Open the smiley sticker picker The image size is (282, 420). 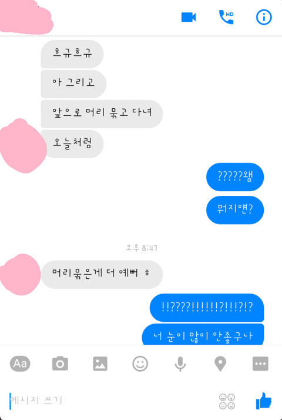(x=140, y=364)
